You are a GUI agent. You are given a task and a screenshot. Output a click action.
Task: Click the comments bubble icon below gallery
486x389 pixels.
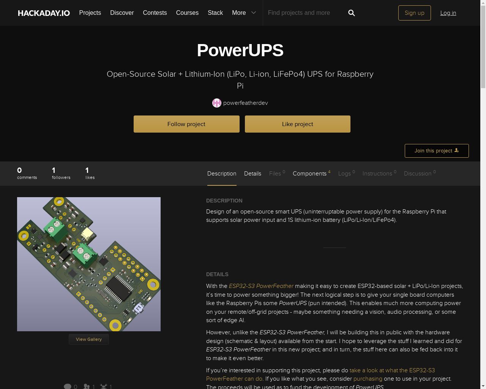[68, 386]
